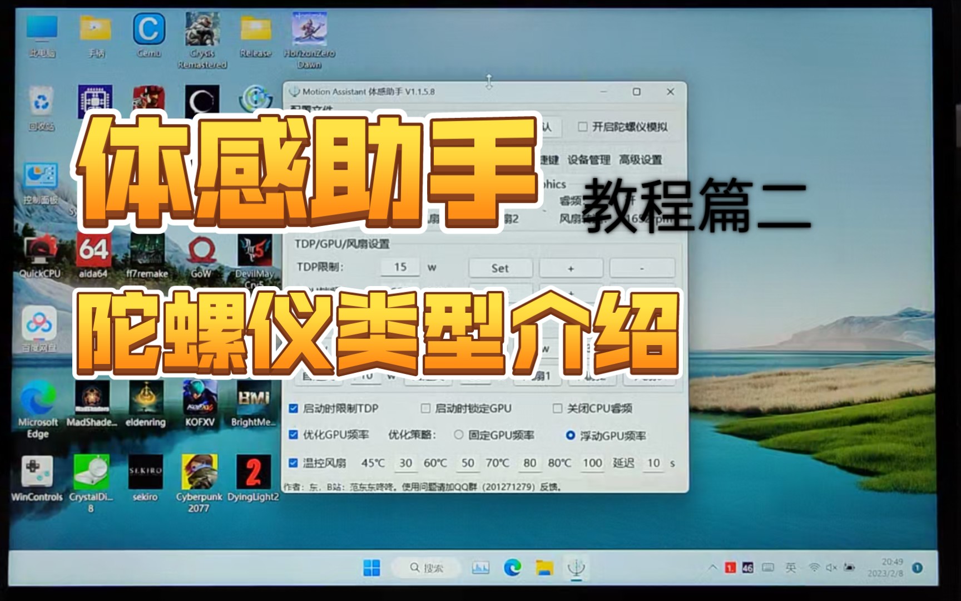Click the taskbar 搜索 search box
Viewport: 961px width, 601px height.
[x=427, y=568]
